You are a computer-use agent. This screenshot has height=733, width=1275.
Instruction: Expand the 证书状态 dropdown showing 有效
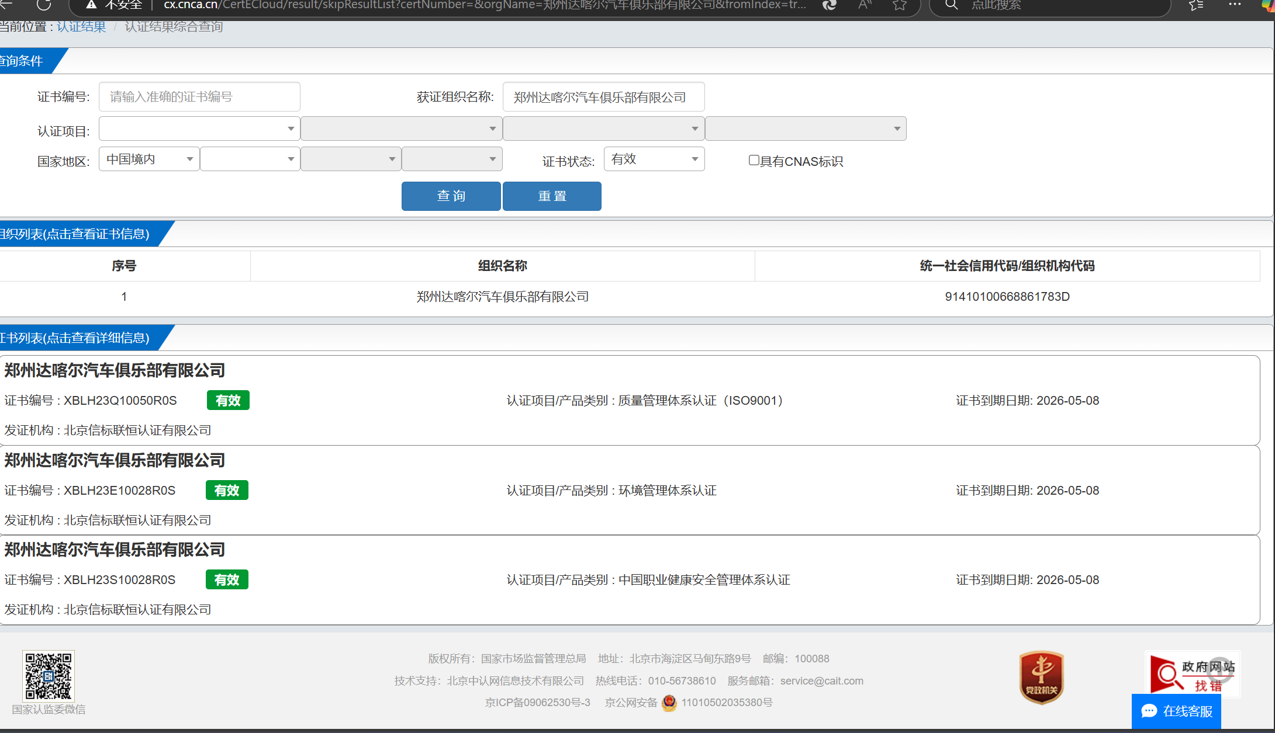(654, 159)
